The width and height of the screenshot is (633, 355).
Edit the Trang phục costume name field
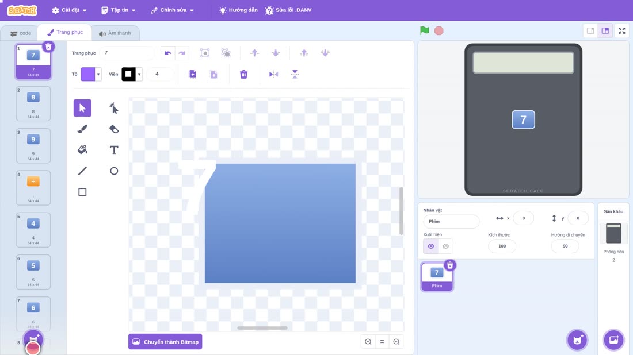pos(127,53)
